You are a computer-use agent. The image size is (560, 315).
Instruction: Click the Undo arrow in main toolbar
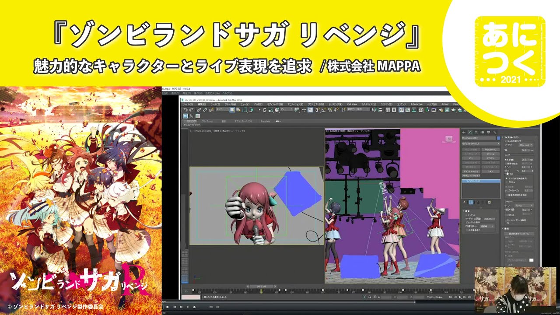tap(185, 110)
